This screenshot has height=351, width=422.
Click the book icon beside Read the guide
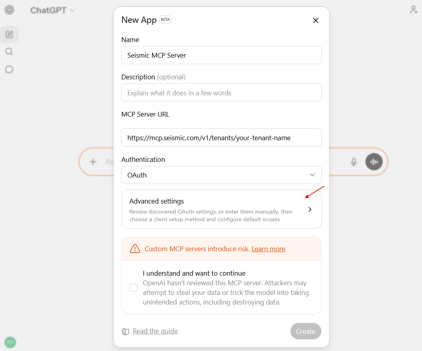pos(126,331)
